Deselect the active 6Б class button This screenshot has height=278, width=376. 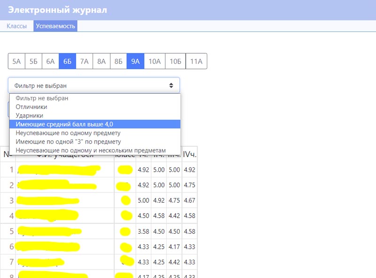pyautogui.click(x=67, y=61)
